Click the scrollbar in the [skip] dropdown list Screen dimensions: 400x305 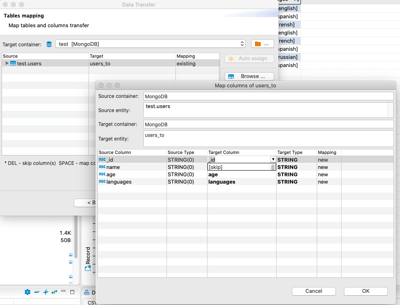[x=273, y=167]
